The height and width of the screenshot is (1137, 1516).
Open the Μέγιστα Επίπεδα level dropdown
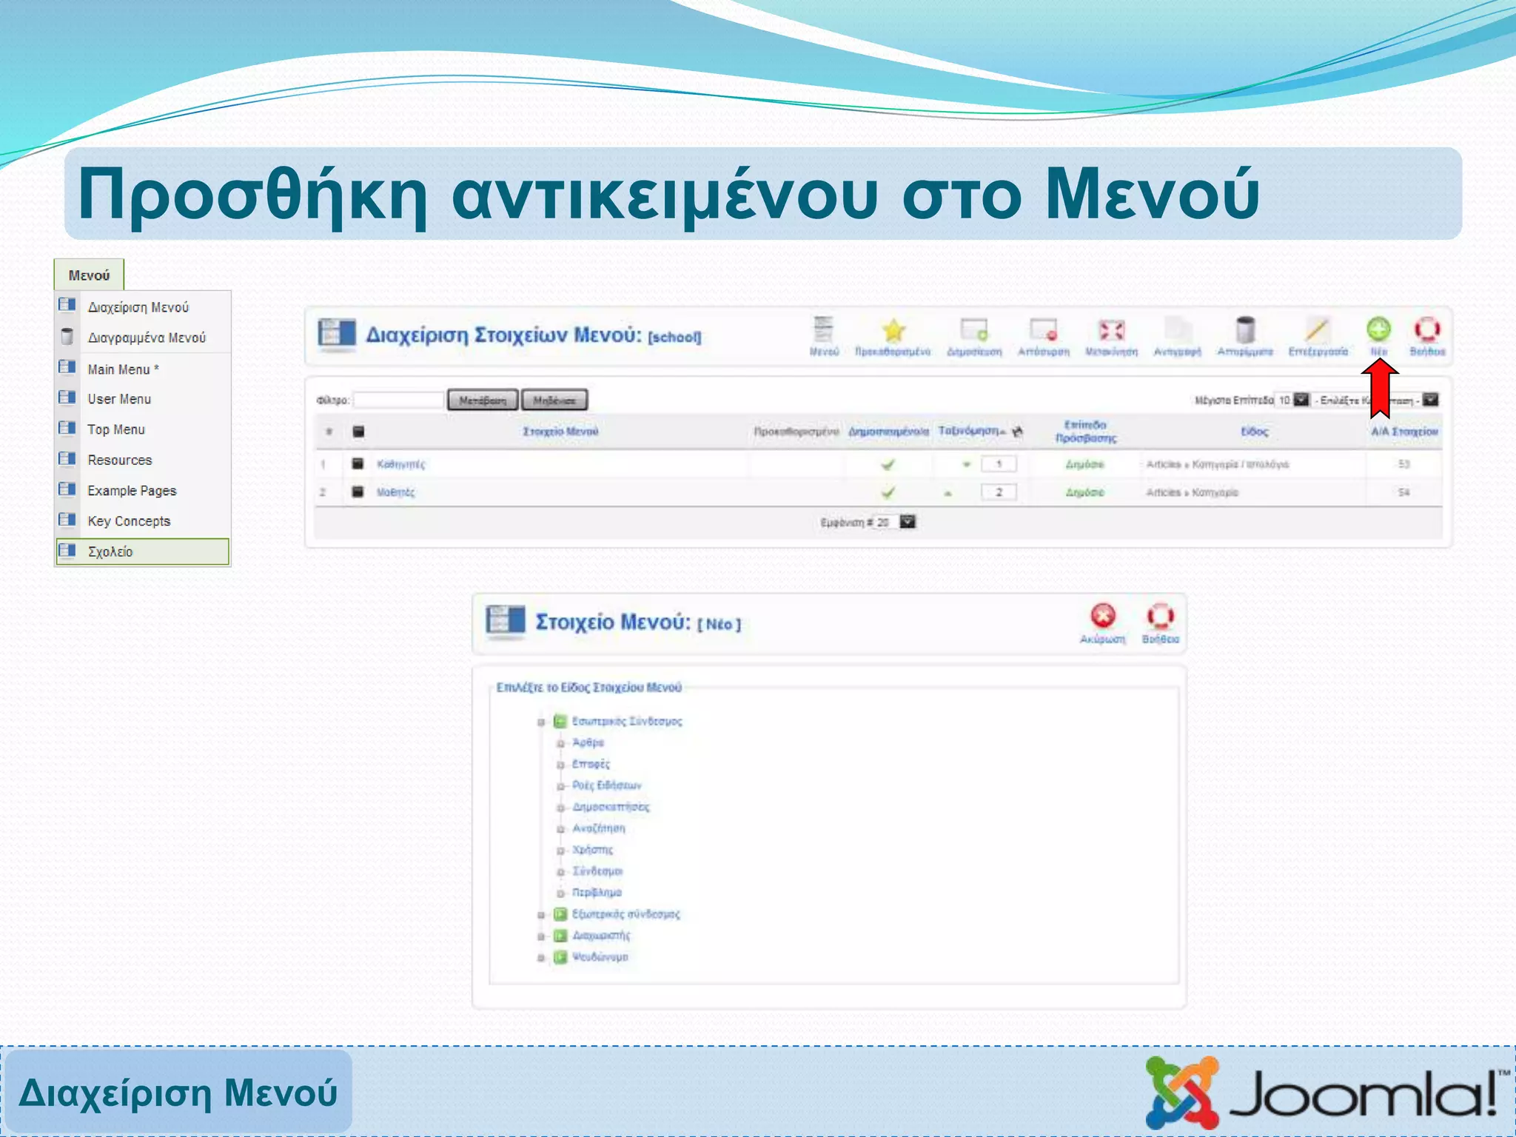pos(1301,400)
